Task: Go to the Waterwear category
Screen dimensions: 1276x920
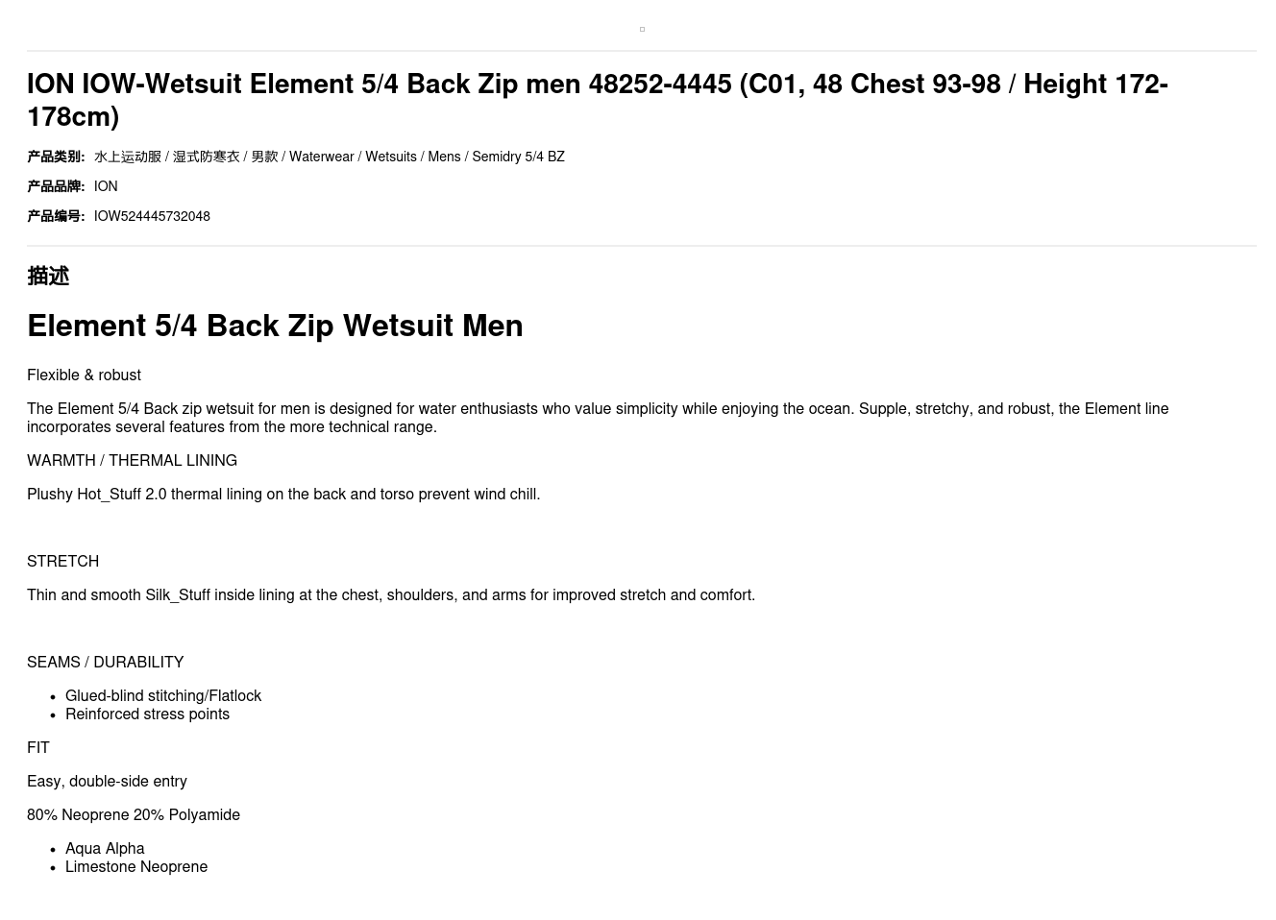Action: coord(321,157)
